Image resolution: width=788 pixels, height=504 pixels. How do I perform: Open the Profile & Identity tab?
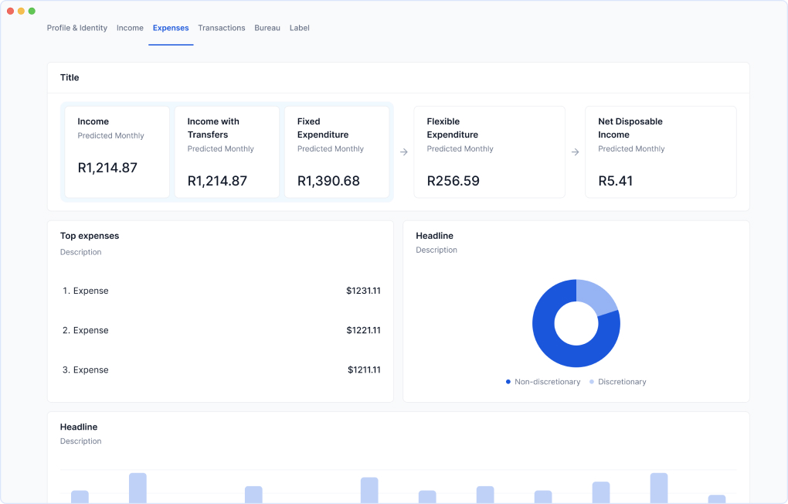76,28
